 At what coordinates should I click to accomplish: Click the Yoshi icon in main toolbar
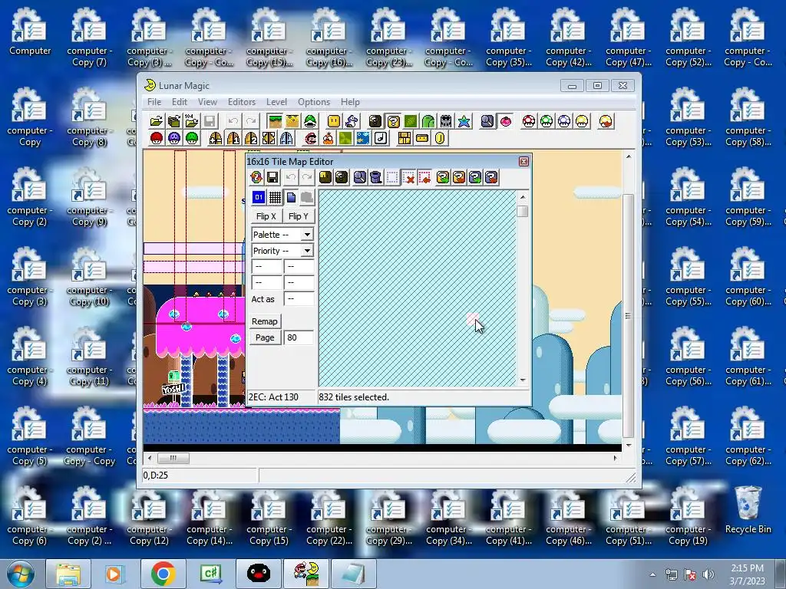coord(352,121)
